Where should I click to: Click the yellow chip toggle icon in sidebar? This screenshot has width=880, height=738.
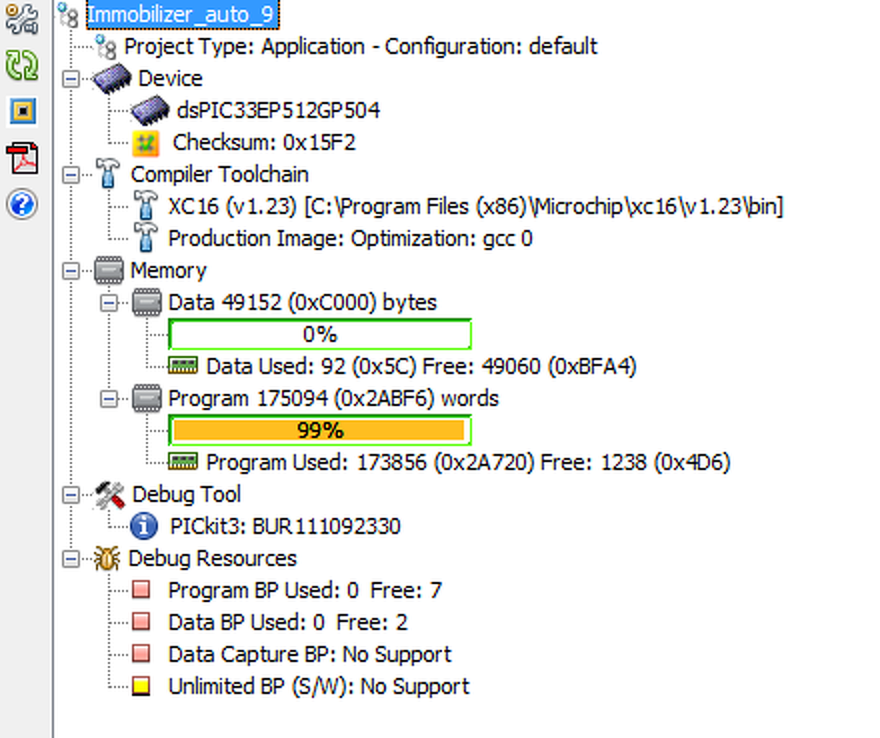23,112
